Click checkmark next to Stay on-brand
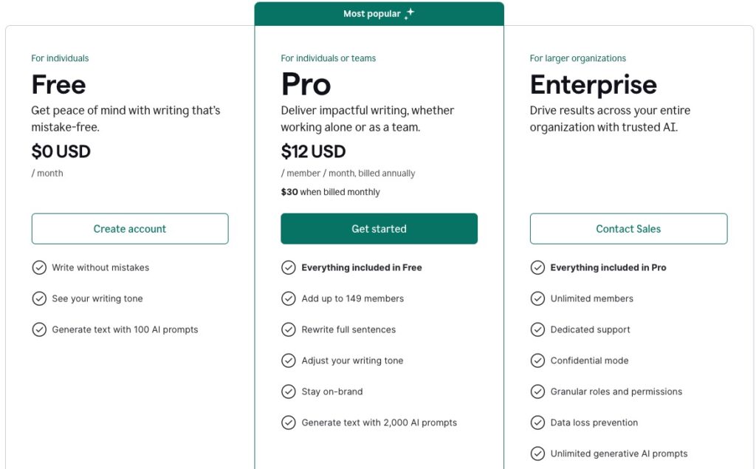Image resolution: width=756 pixels, height=469 pixels. click(289, 391)
